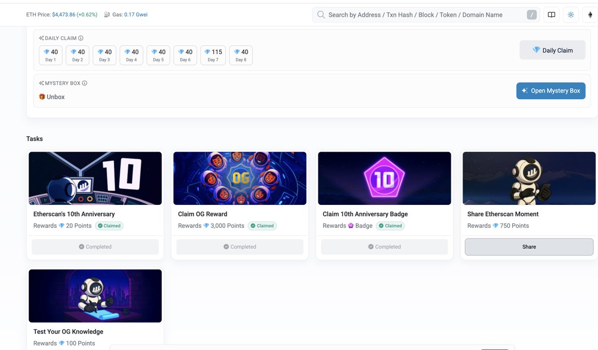This screenshot has width=598, height=350.
Task: Click the Daily Claim info icon
Action: pyautogui.click(x=81, y=38)
